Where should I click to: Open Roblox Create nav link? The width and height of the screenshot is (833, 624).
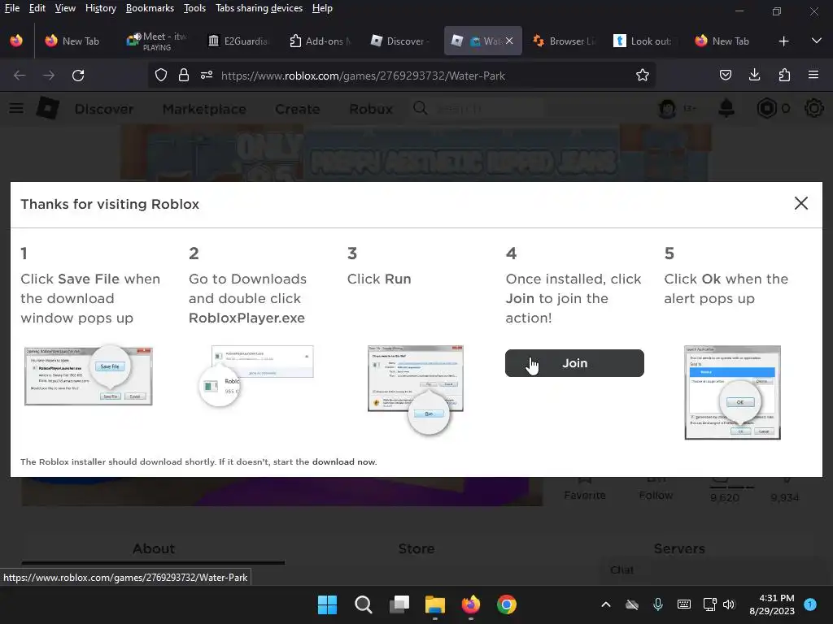point(298,109)
